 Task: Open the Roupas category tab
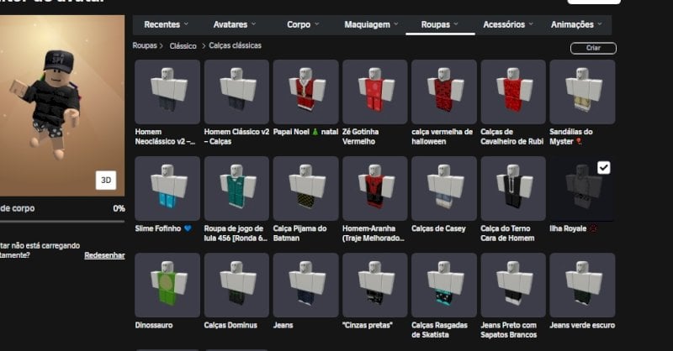point(440,25)
